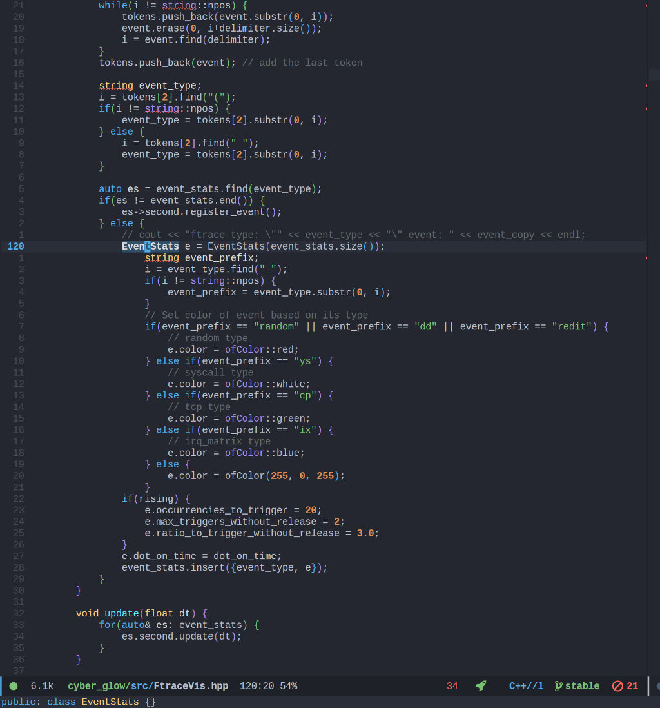Click the error count '21' in modeline

(x=632, y=686)
